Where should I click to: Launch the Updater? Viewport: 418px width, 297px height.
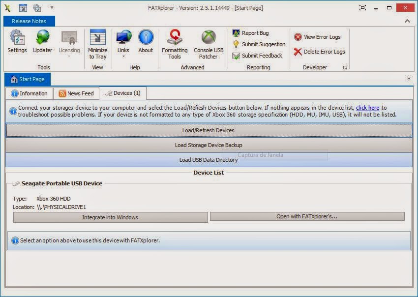click(43, 42)
